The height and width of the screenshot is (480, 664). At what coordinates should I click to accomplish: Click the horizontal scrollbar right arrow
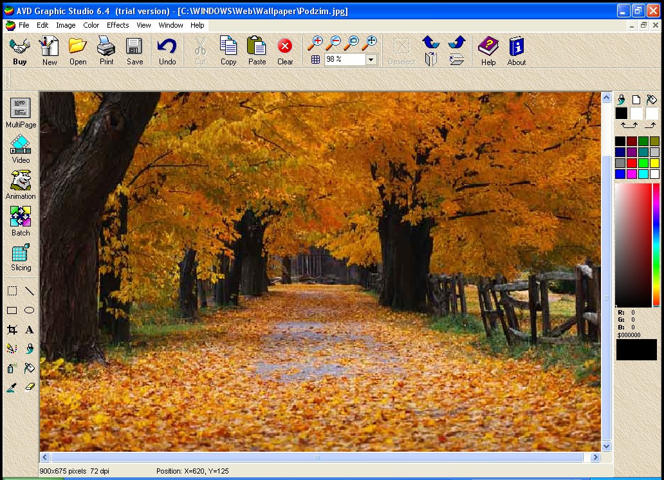pyautogui.click(x=595, y=457)
